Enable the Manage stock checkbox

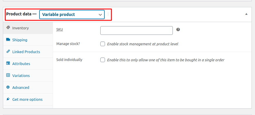pyautogui.click(x=103, y=44)
